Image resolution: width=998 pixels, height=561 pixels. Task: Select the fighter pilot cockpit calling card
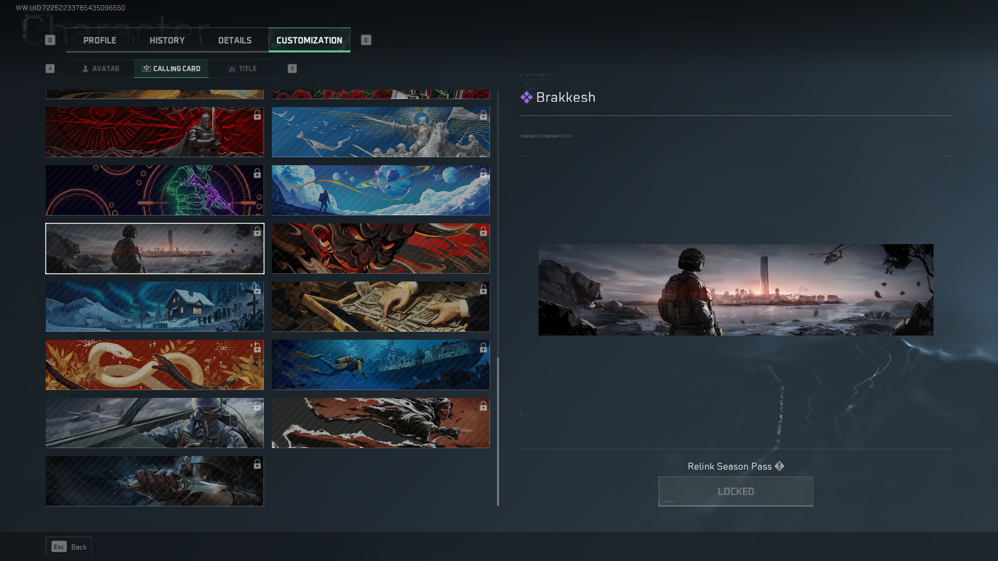click(154, 423)
